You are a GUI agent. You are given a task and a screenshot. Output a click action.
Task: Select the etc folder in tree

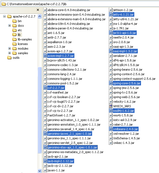(x=20, y=30)
